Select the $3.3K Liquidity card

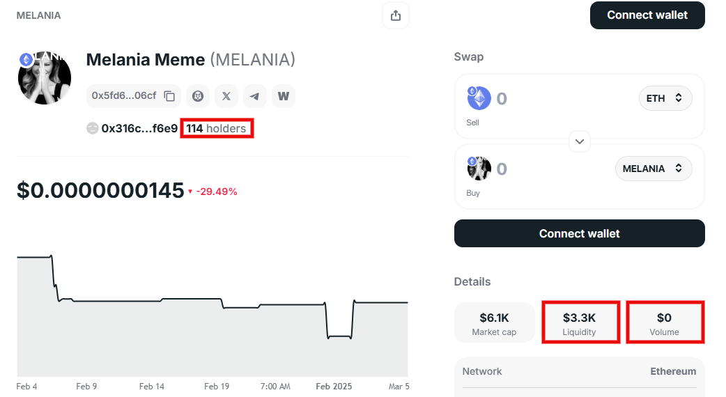pyautogui.click(x=579, y=322)
